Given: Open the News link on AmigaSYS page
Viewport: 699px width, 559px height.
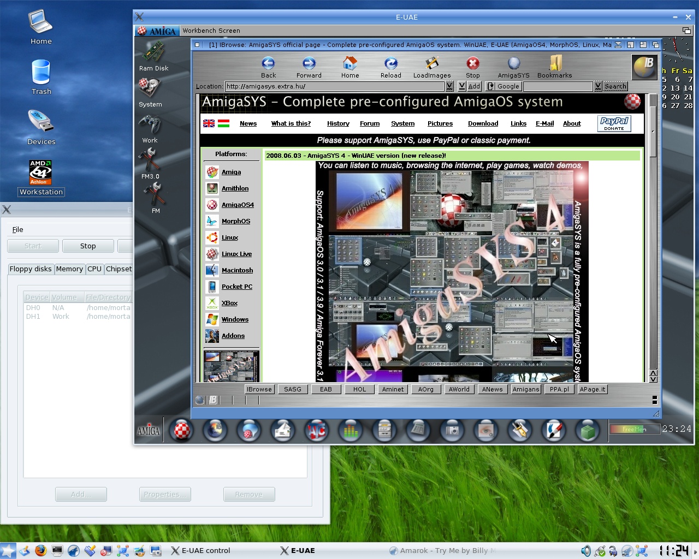Looking at the screenshot, I should [248, 123].
